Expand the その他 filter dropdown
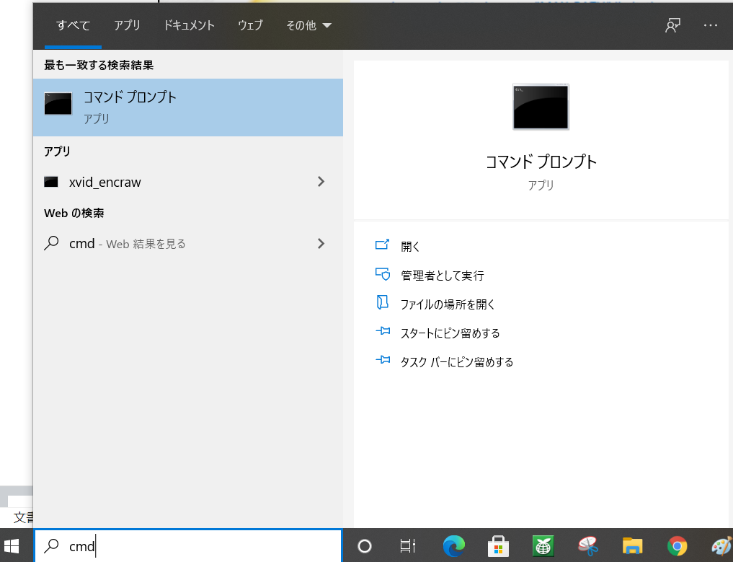Image resolution: width=733 pixels, height=562 pixels. tap(308, 25)
